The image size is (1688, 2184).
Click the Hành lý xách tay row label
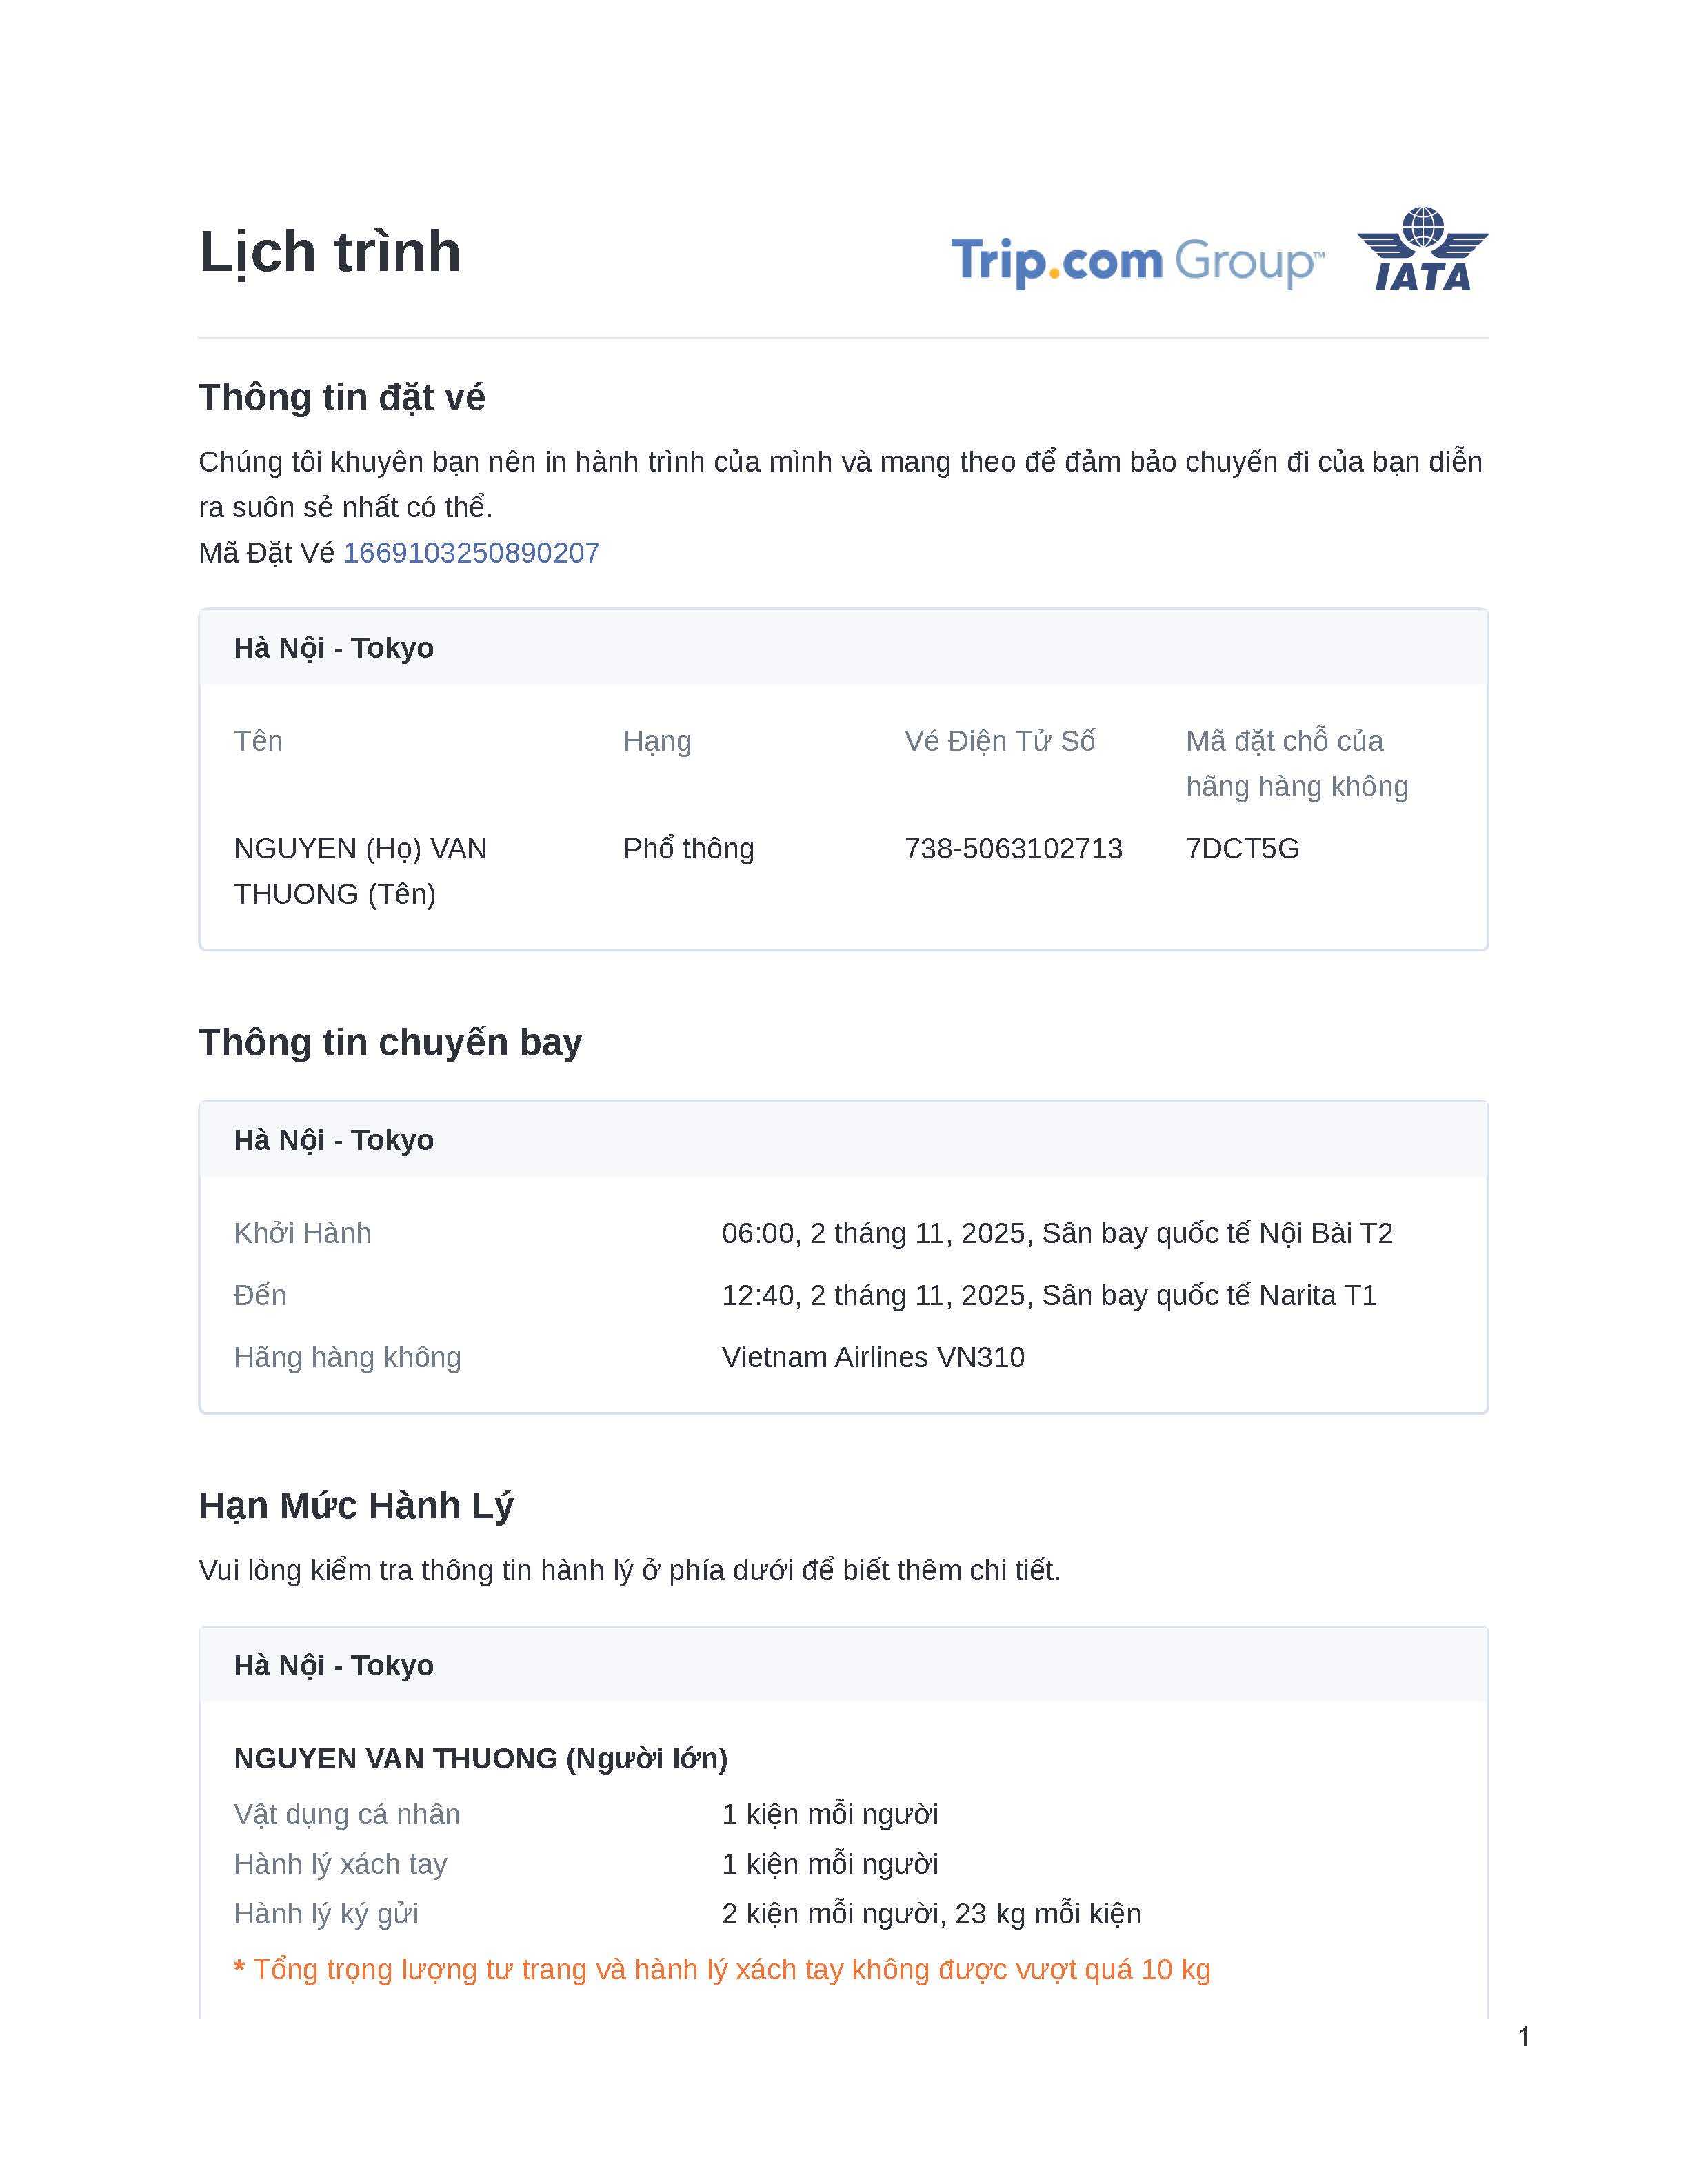click(x=340, y=1863)
